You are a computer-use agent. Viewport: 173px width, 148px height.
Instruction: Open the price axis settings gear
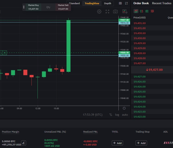click(x=124, y=108)
